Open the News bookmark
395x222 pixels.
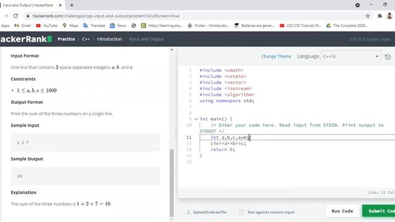click(x=118, y=25)
